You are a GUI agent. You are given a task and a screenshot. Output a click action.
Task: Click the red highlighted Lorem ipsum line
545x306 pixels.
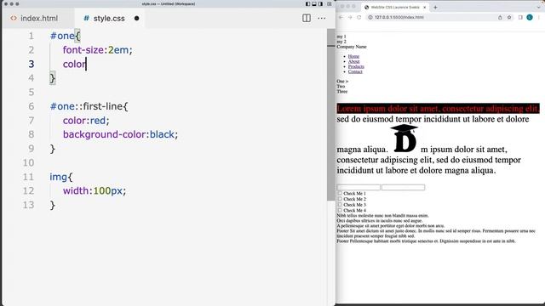click(x=438, y=108)
